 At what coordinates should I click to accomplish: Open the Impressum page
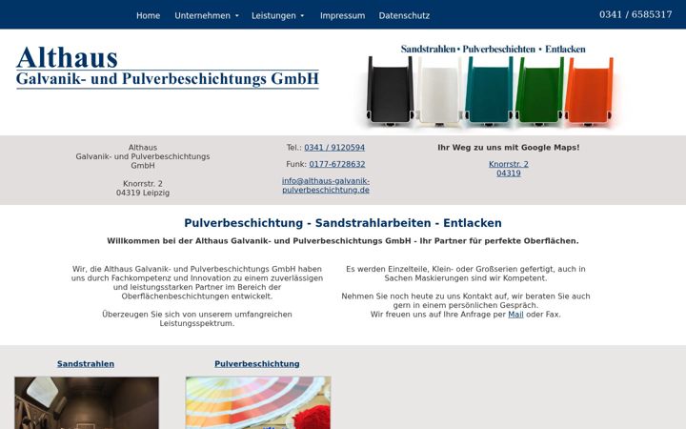point(342,16)
